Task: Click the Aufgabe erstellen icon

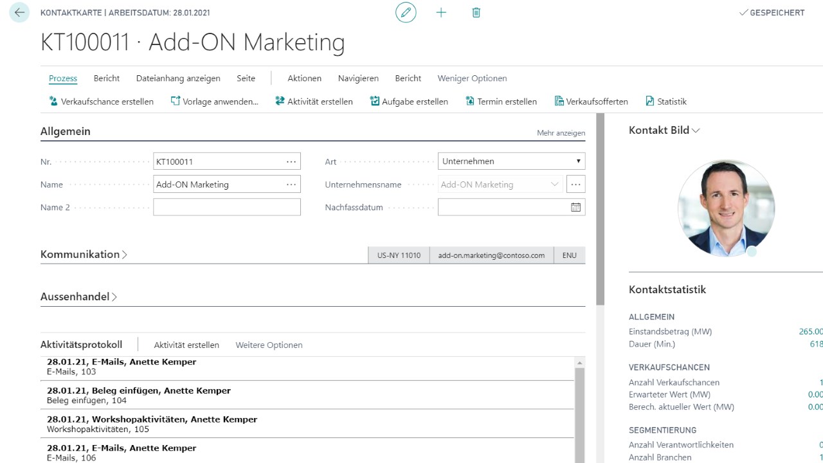Action: (x=375, y=102)
